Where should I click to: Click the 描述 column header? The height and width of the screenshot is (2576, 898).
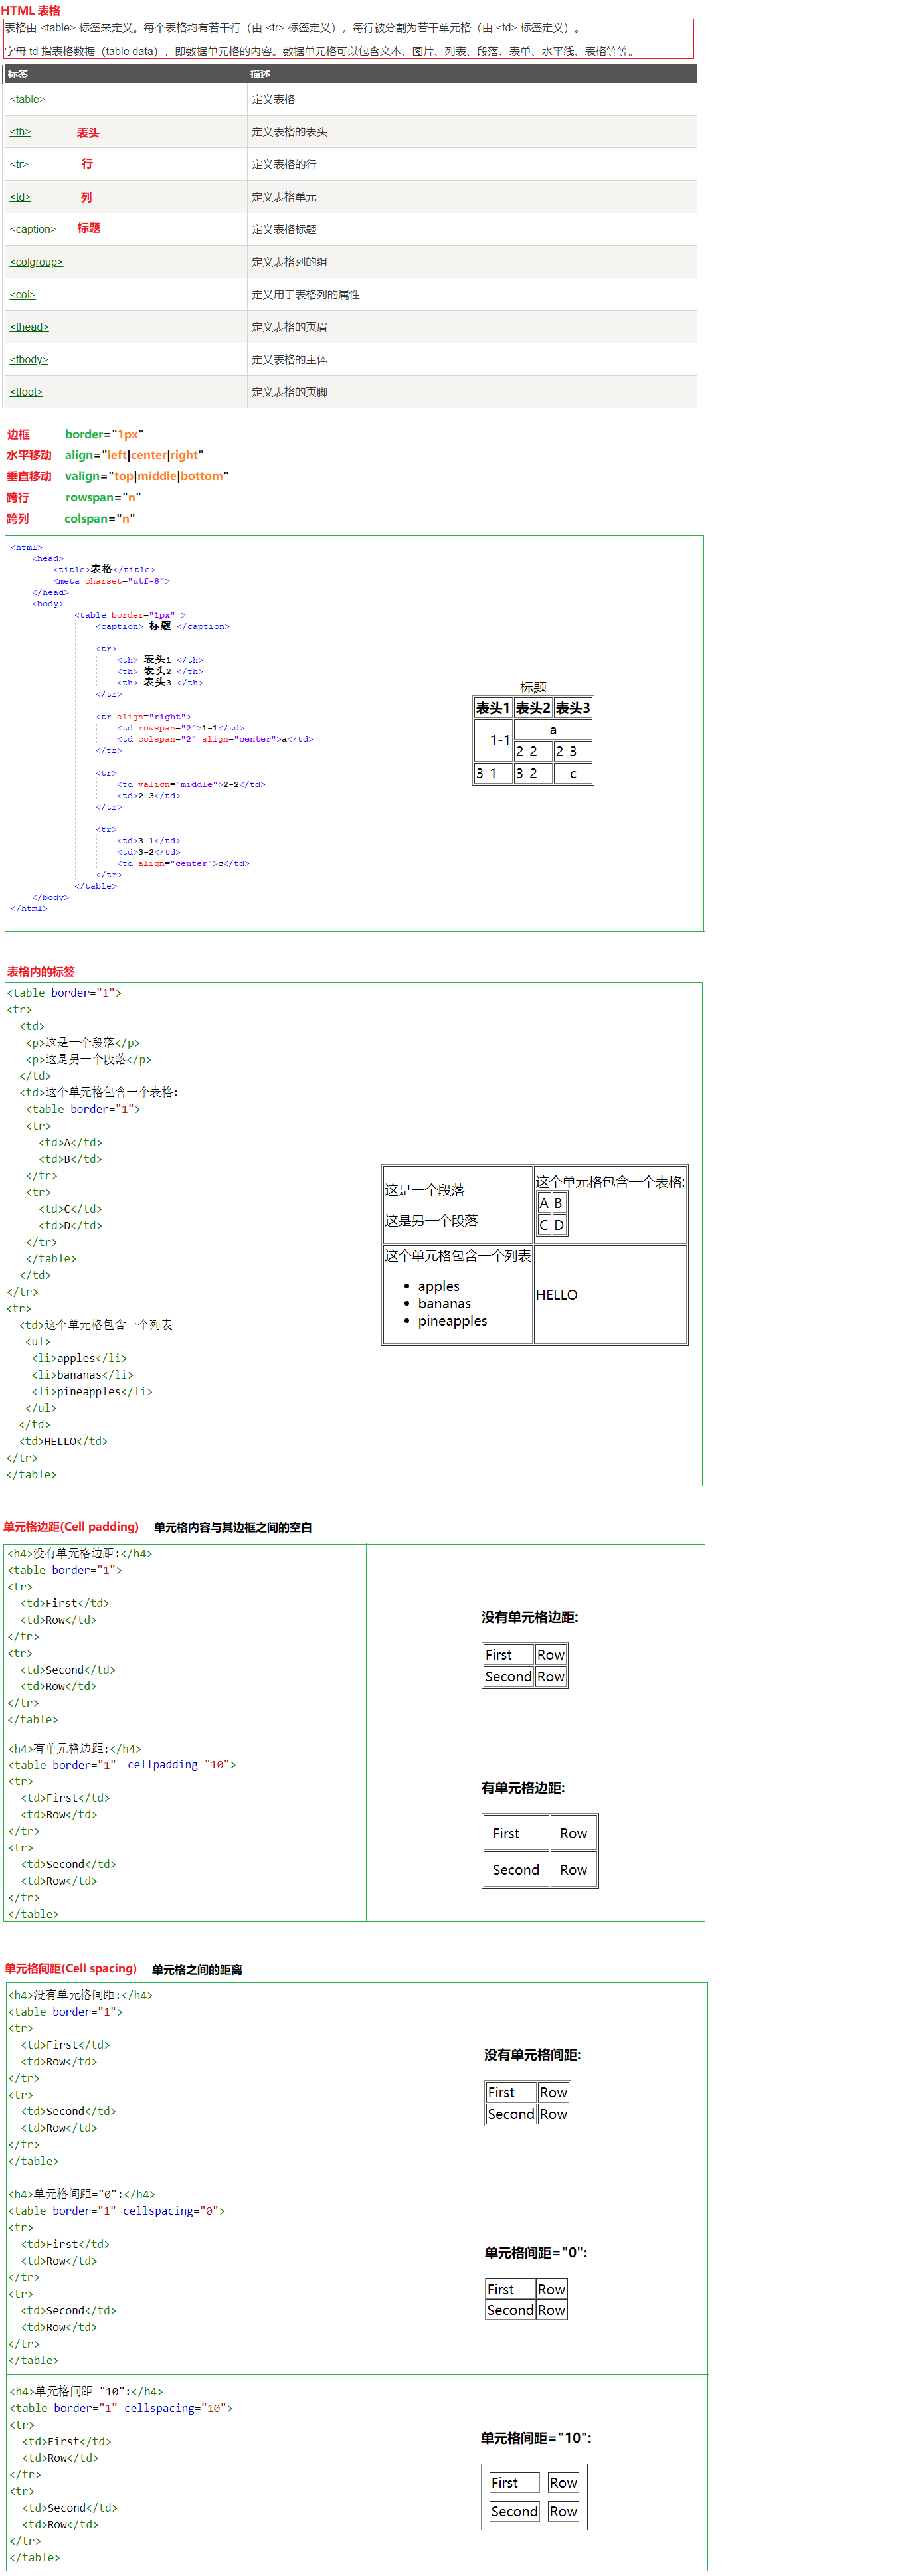click(x=260, y=74)
